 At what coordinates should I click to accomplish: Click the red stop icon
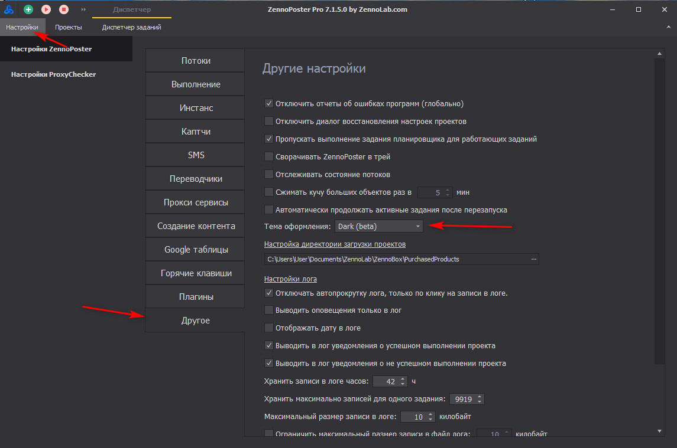tap(64, 9)
